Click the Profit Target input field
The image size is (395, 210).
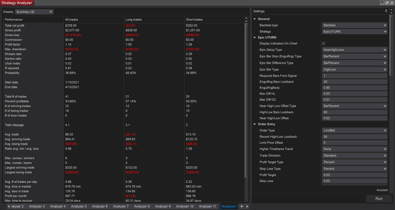[x=355, y=174]
